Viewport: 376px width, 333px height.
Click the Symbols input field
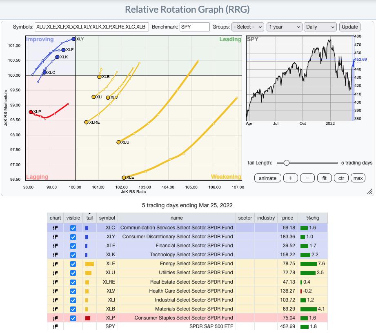pos(92,27)
